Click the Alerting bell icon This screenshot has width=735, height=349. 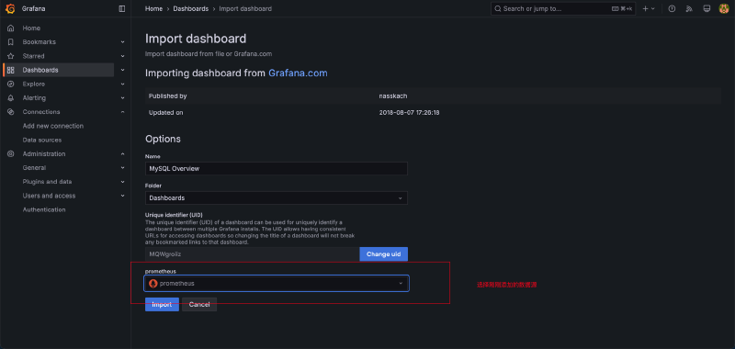[x=11, y=98]
